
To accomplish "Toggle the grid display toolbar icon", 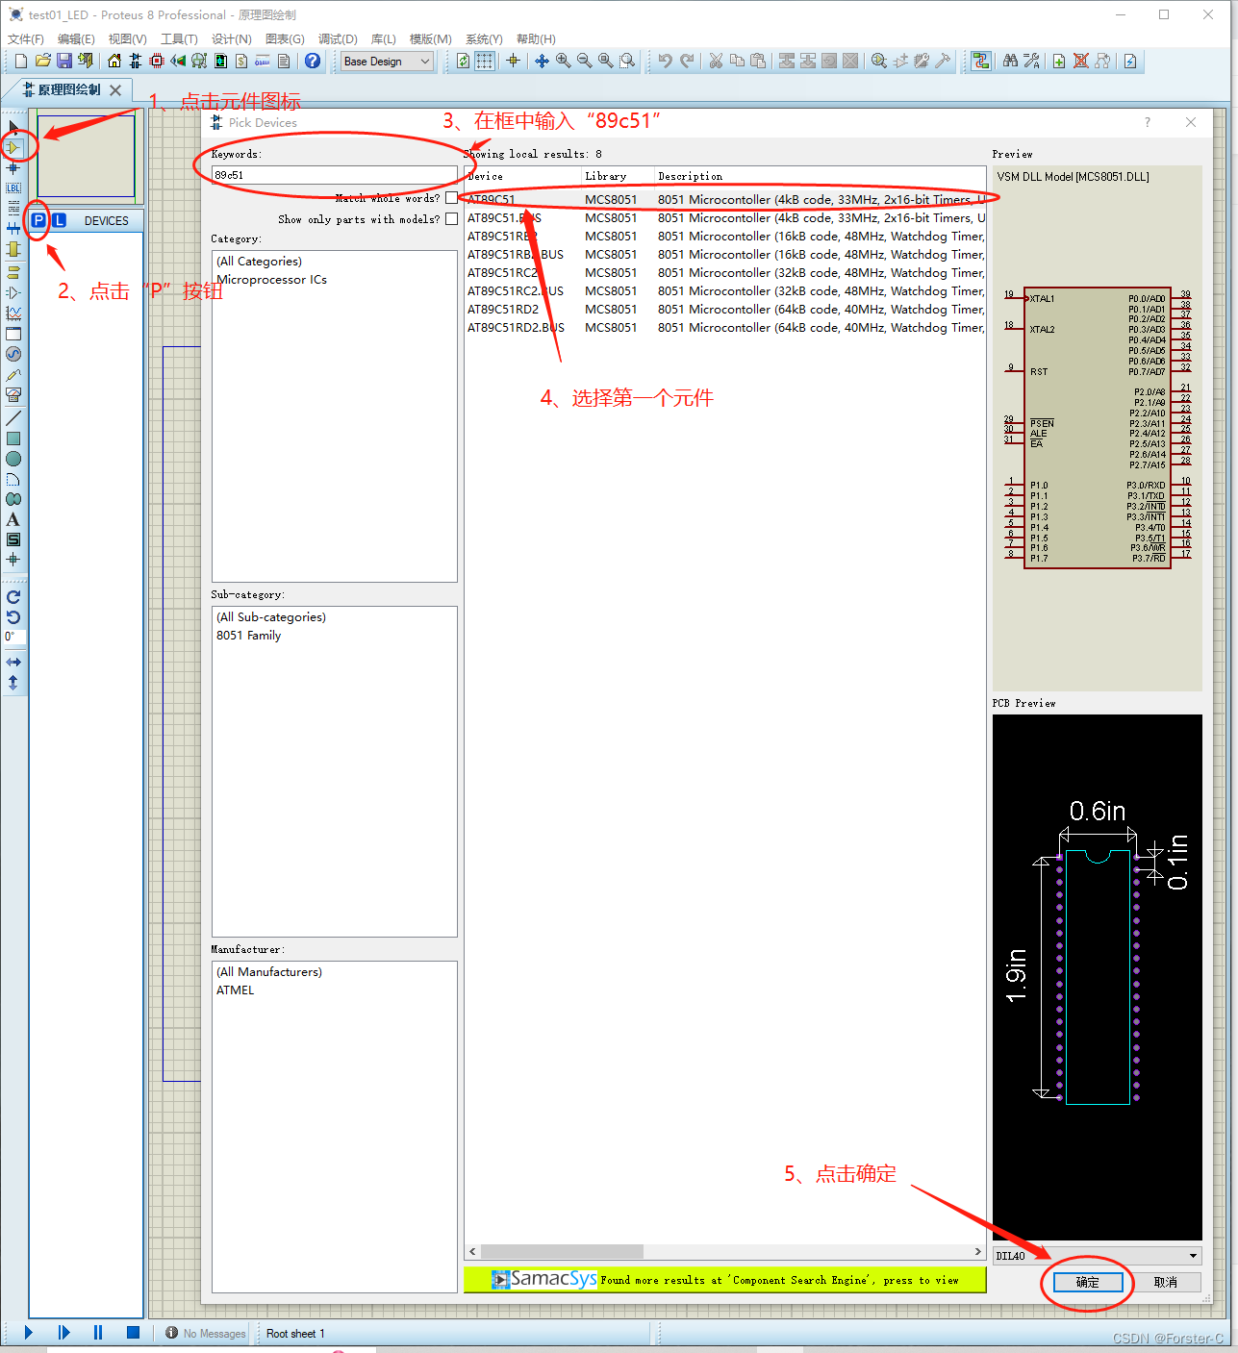I will (x=485, y=61).
